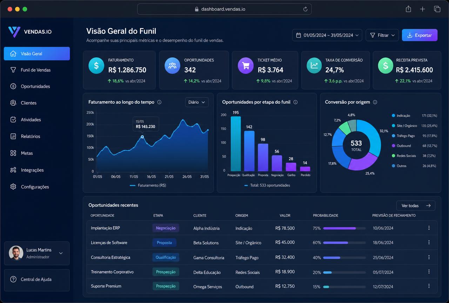Click the Delta Educação client cell
The image size is (449, 303).
[x=207, y=272]
